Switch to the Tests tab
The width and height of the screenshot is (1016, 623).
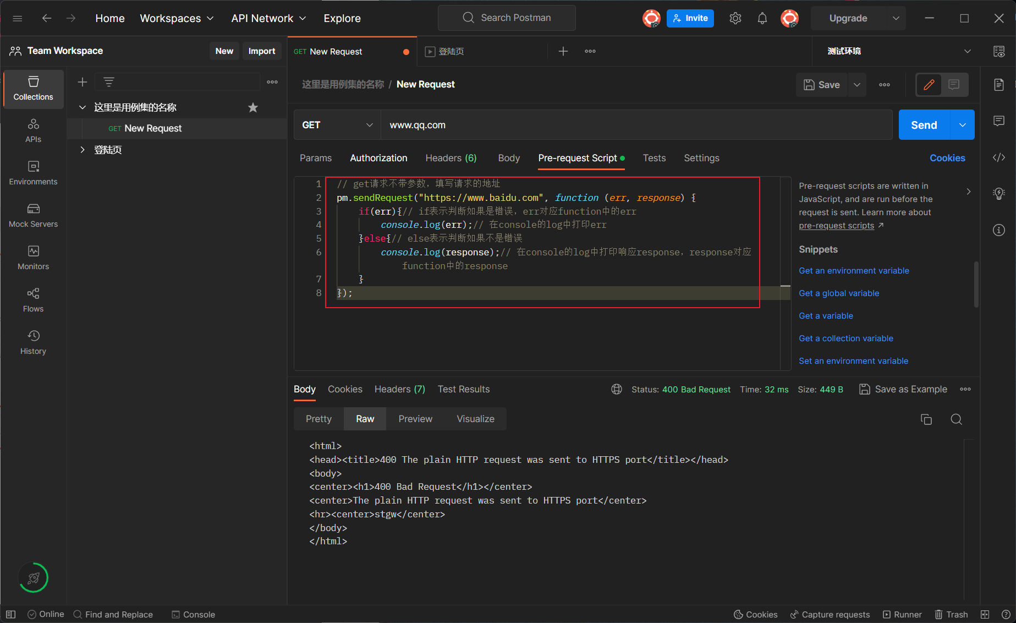654,158
